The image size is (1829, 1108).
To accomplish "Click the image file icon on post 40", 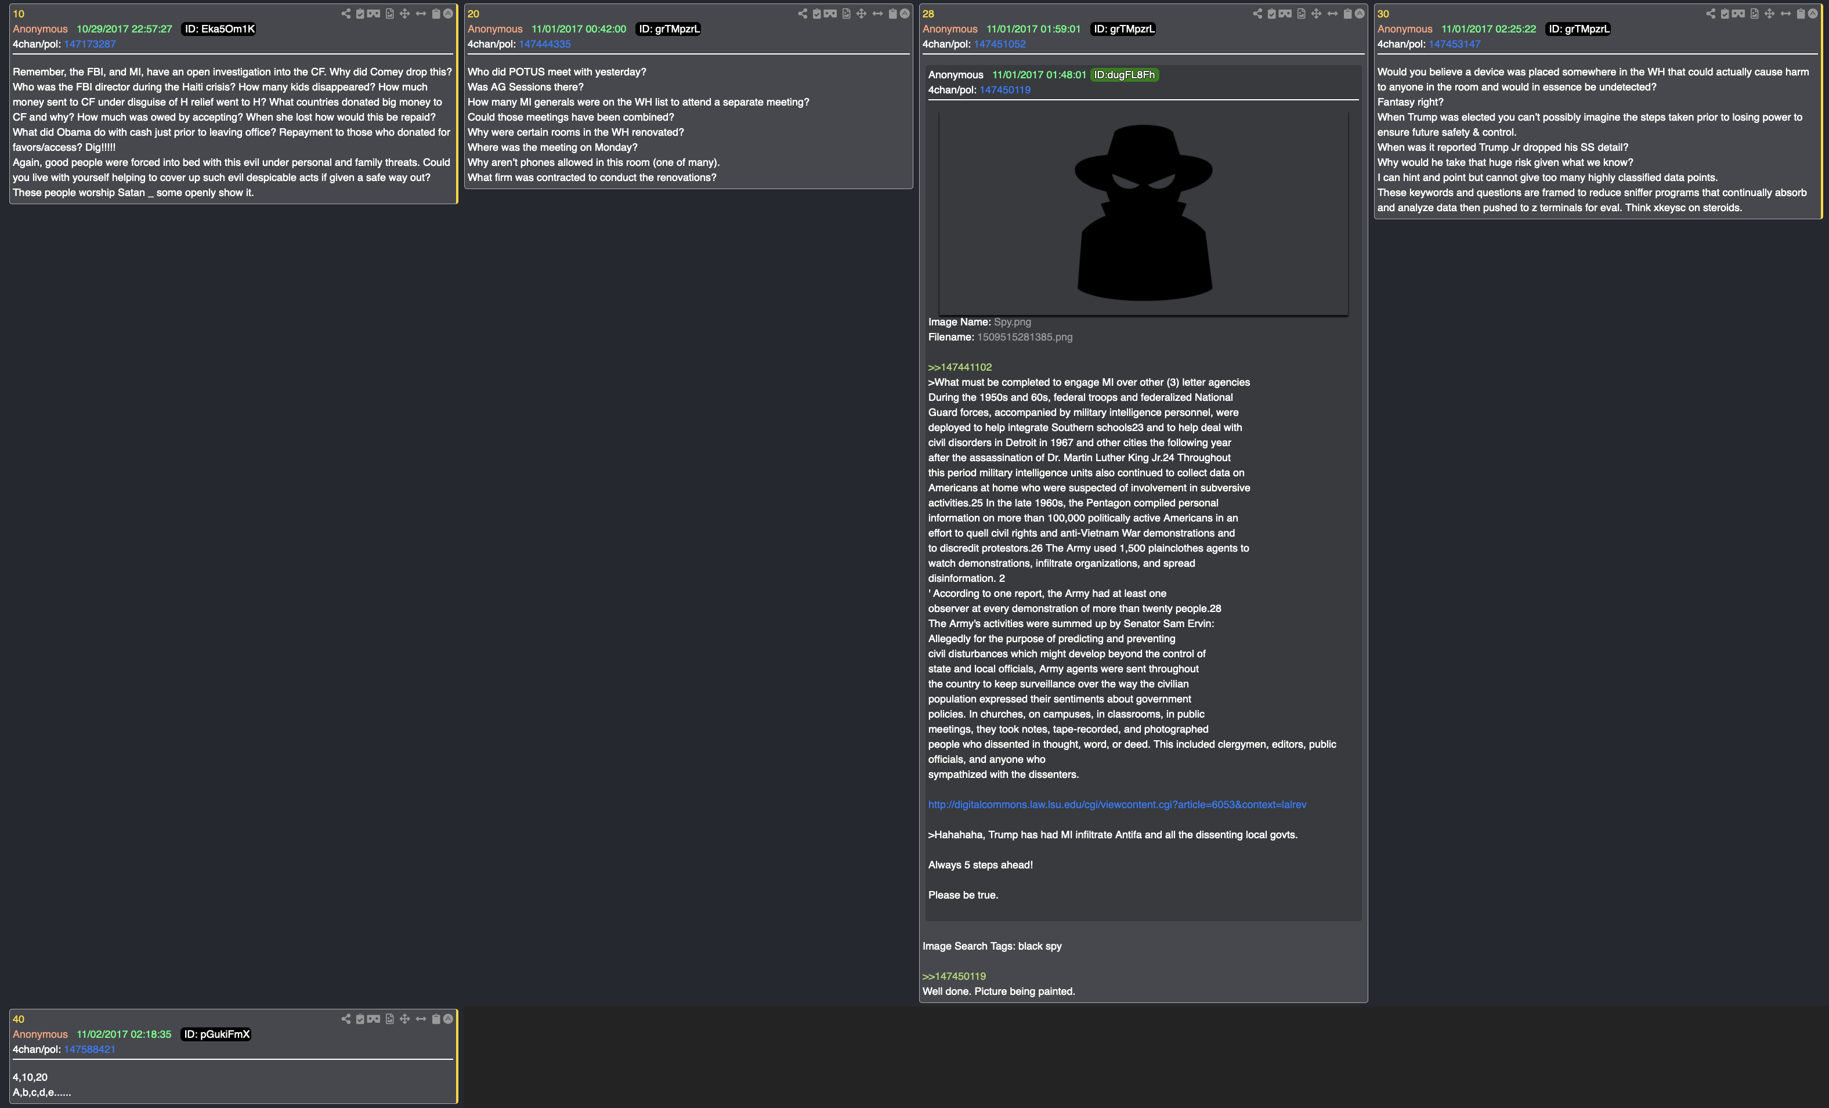I will (x=390, y=1019).
